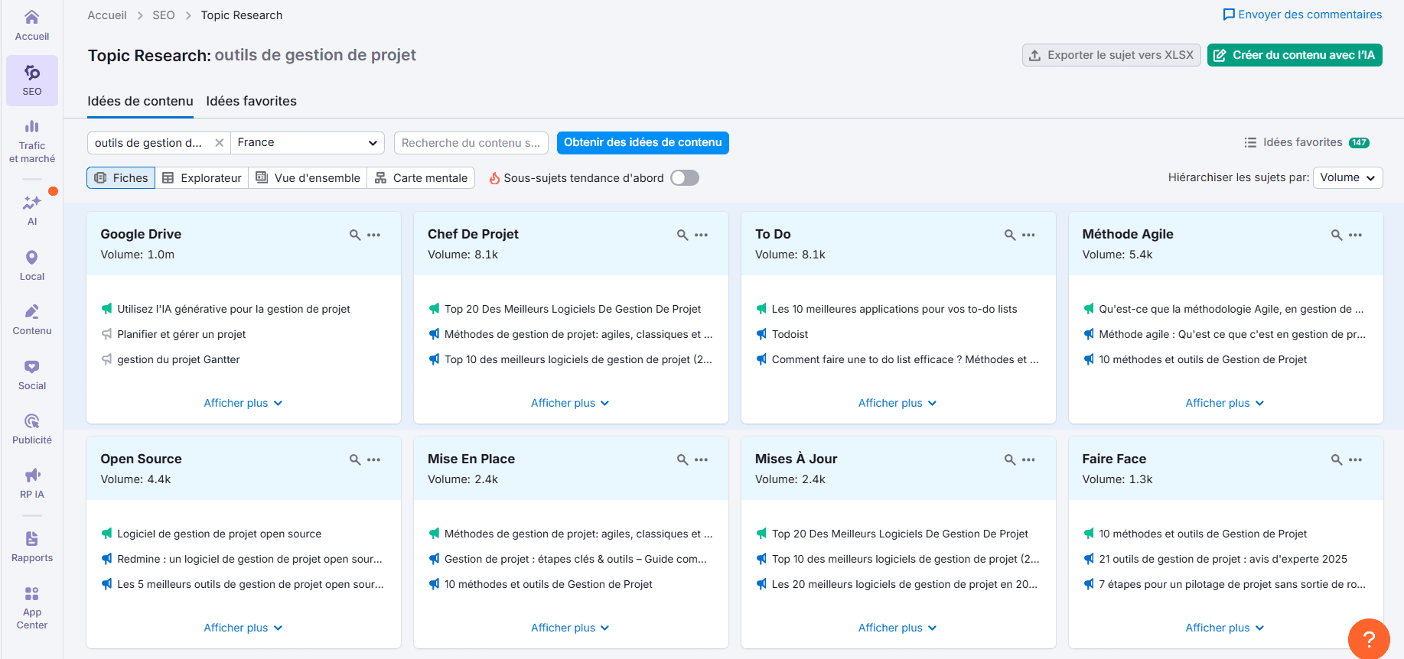Toggle favorite for 'Gestion de projet : étapes clés'
Screen dimensions: 1404x659
coord(434,559)
